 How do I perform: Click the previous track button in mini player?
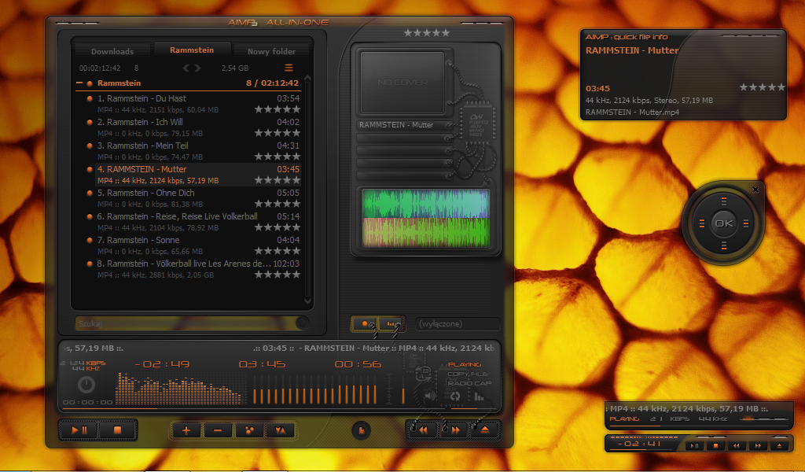click(737, 445)
